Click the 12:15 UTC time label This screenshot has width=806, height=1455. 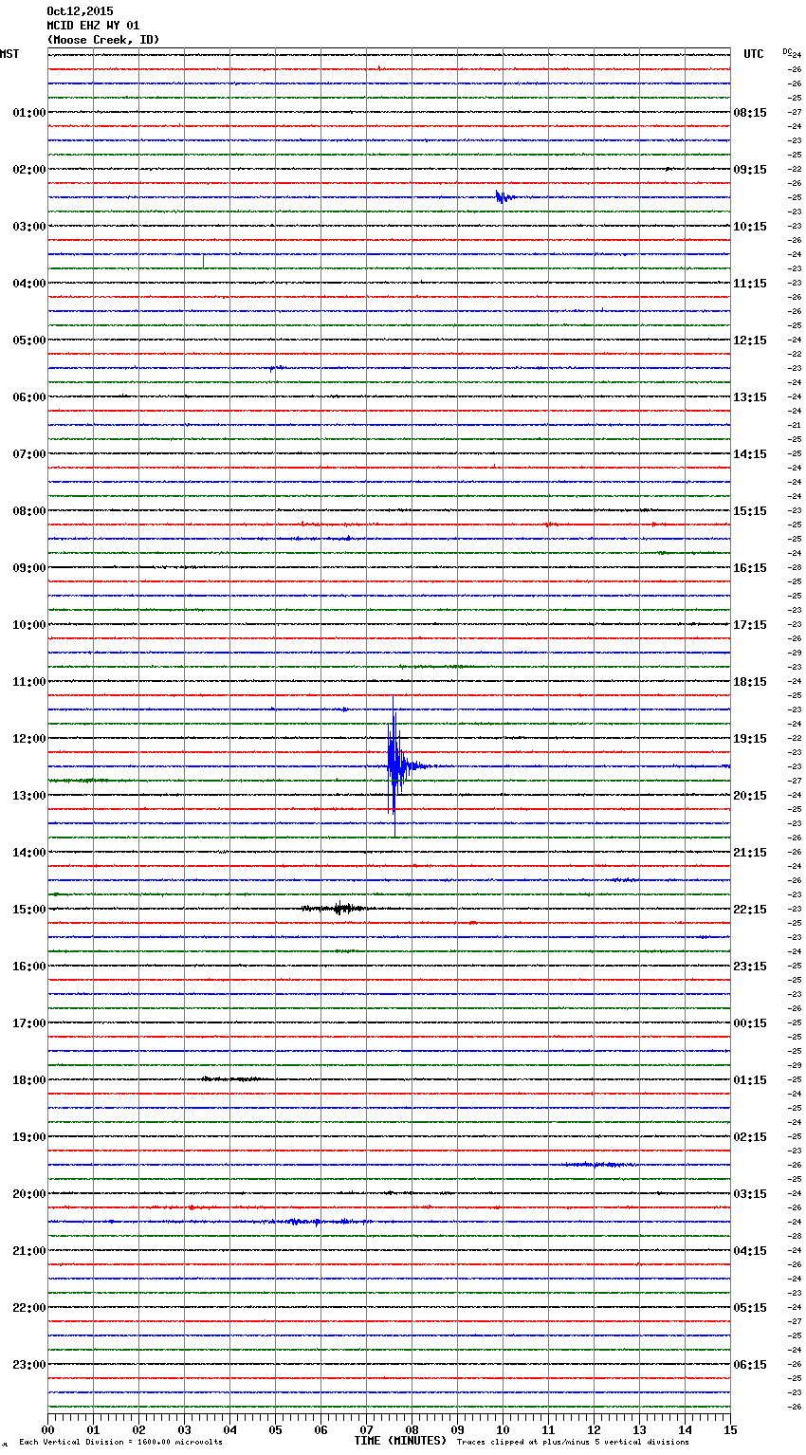750,340
